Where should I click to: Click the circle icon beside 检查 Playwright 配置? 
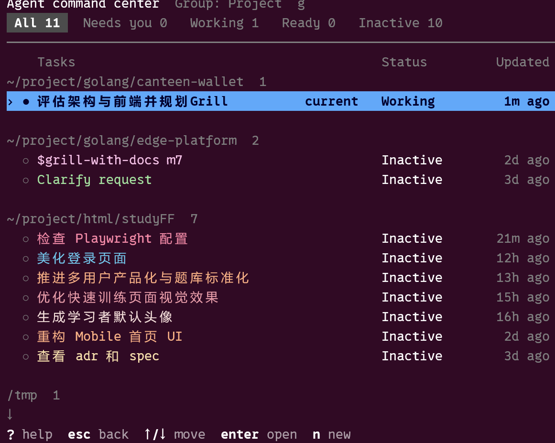click(x=26, y=239)
